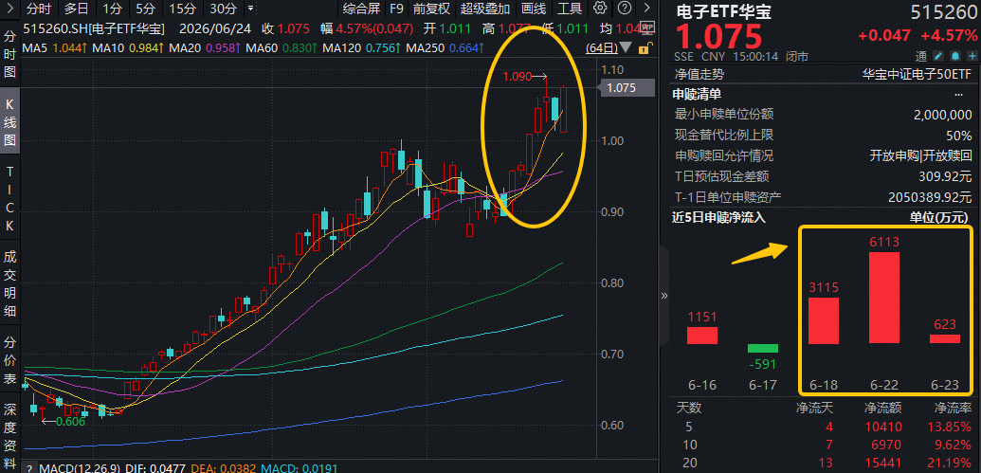The width and height of the screenshot is (981, 473).
Task: Open 前复权 adjustment menu
Action: [x=431, y=9]
